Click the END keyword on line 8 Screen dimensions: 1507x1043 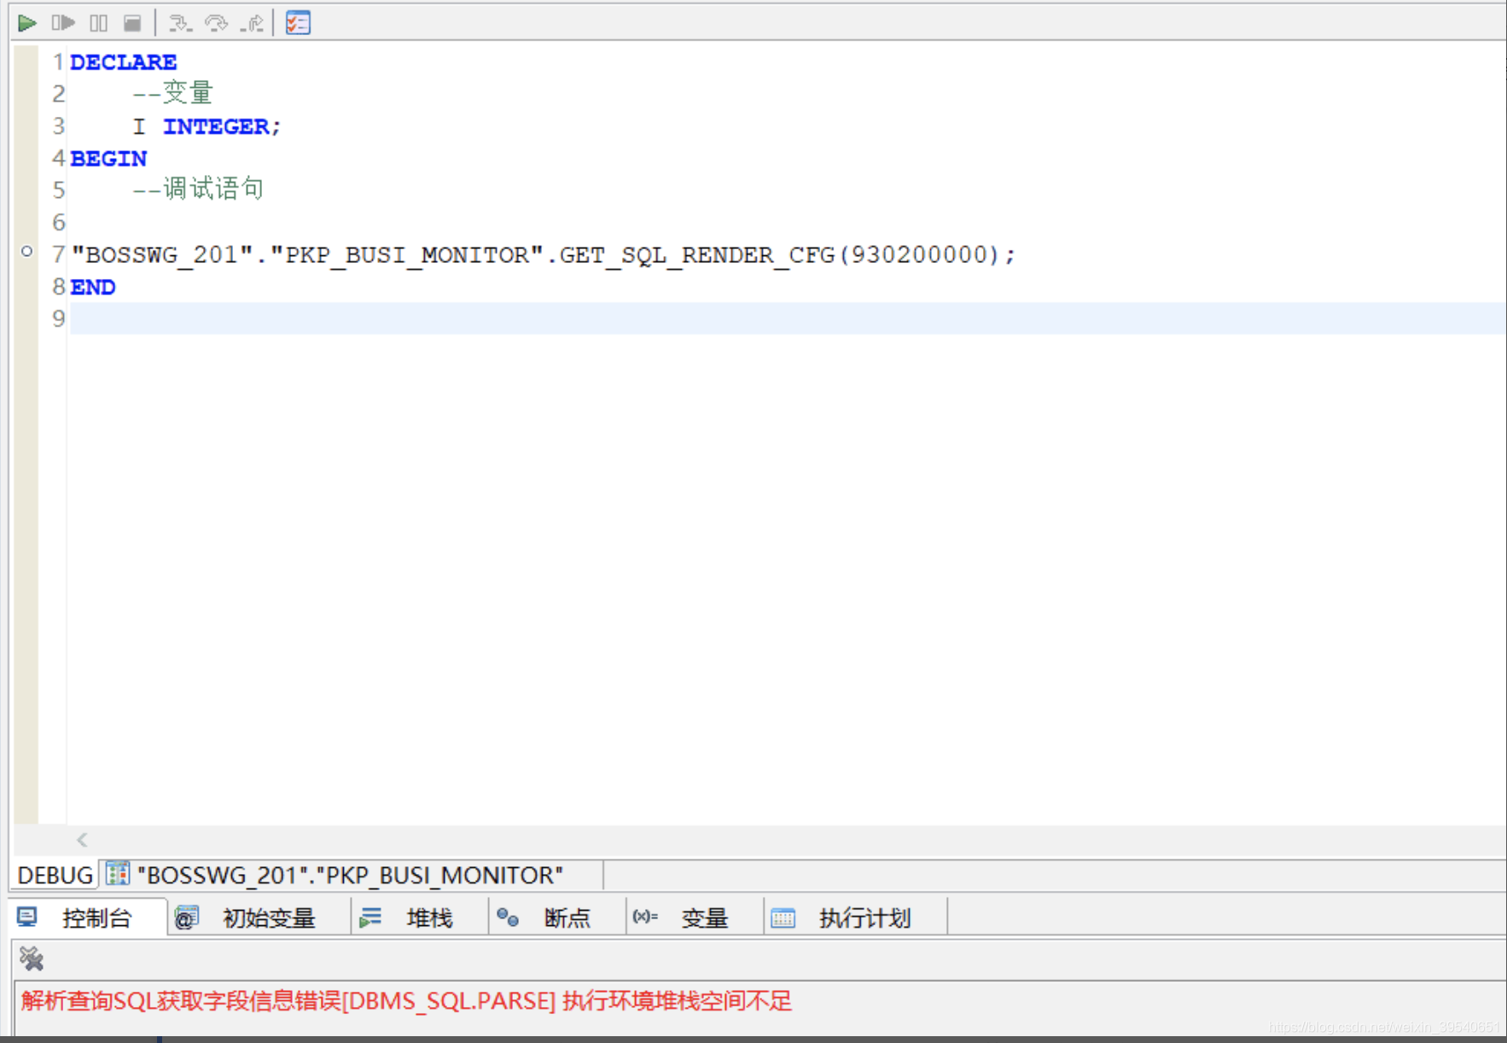[93, 288]
